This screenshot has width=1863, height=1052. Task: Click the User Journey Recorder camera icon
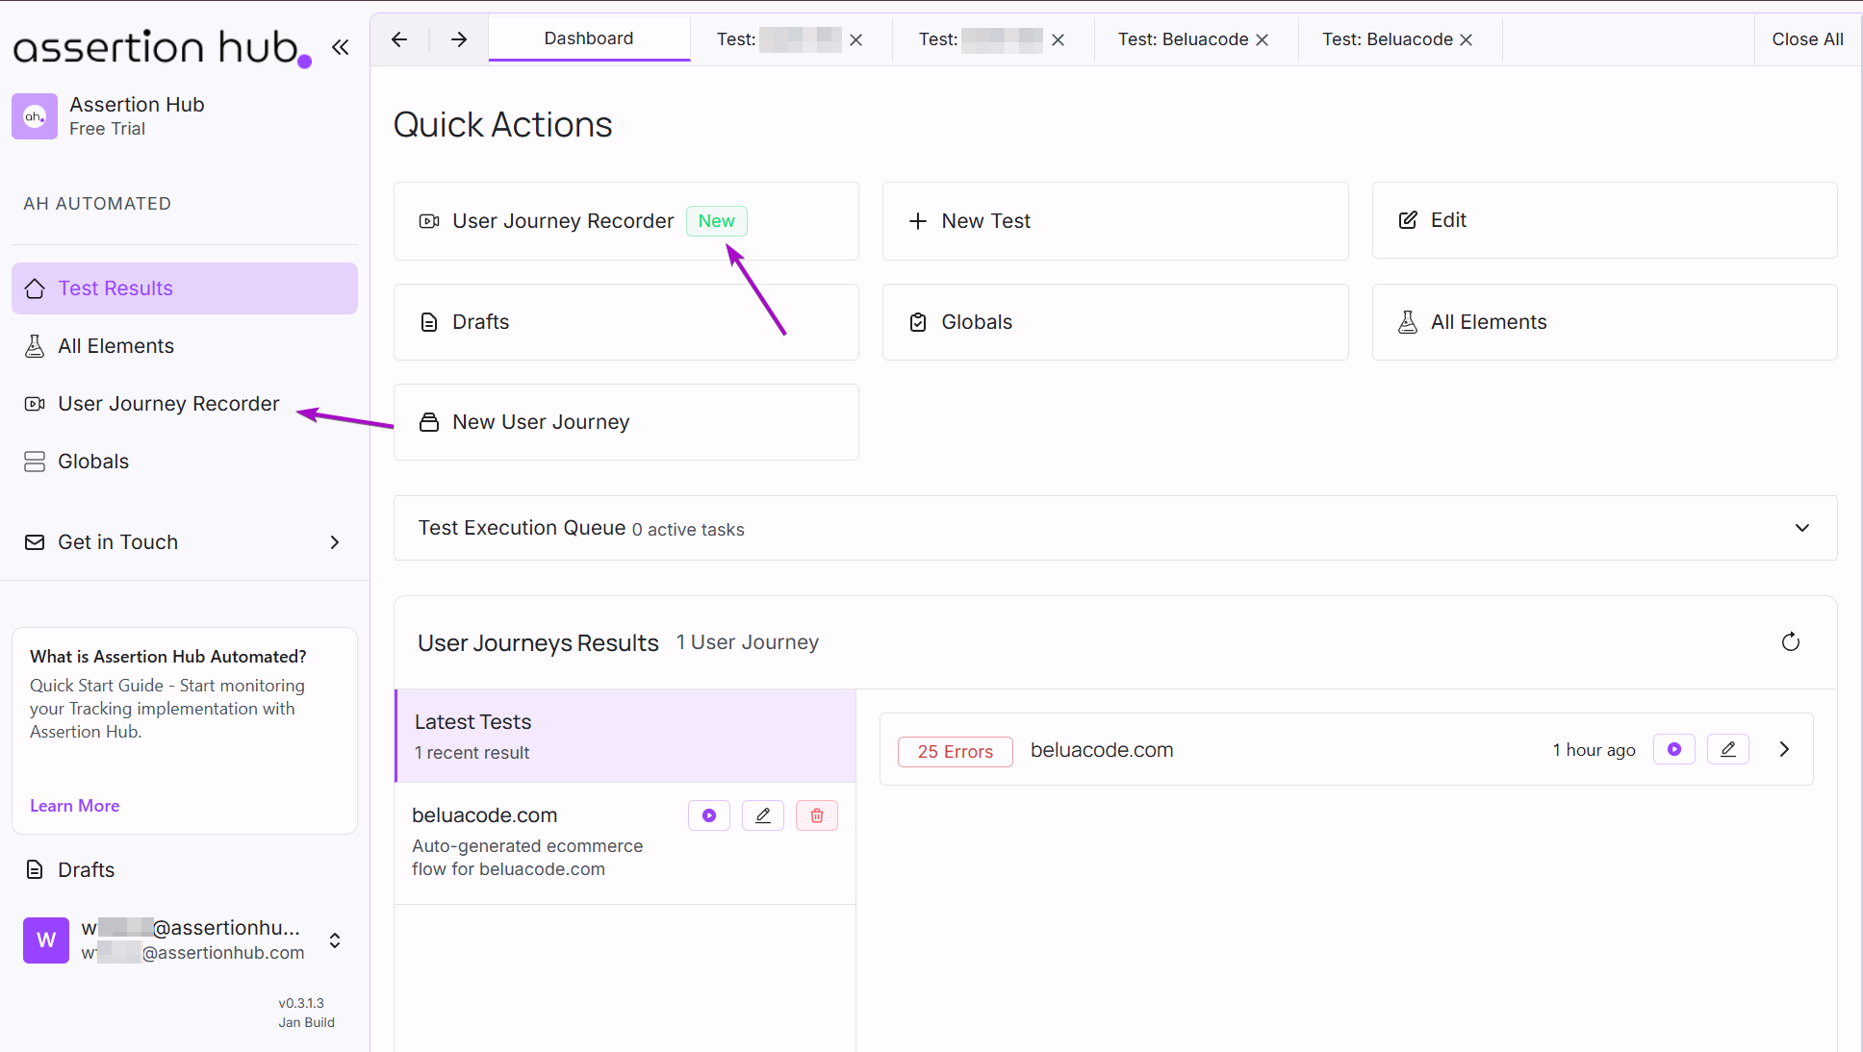35,404
